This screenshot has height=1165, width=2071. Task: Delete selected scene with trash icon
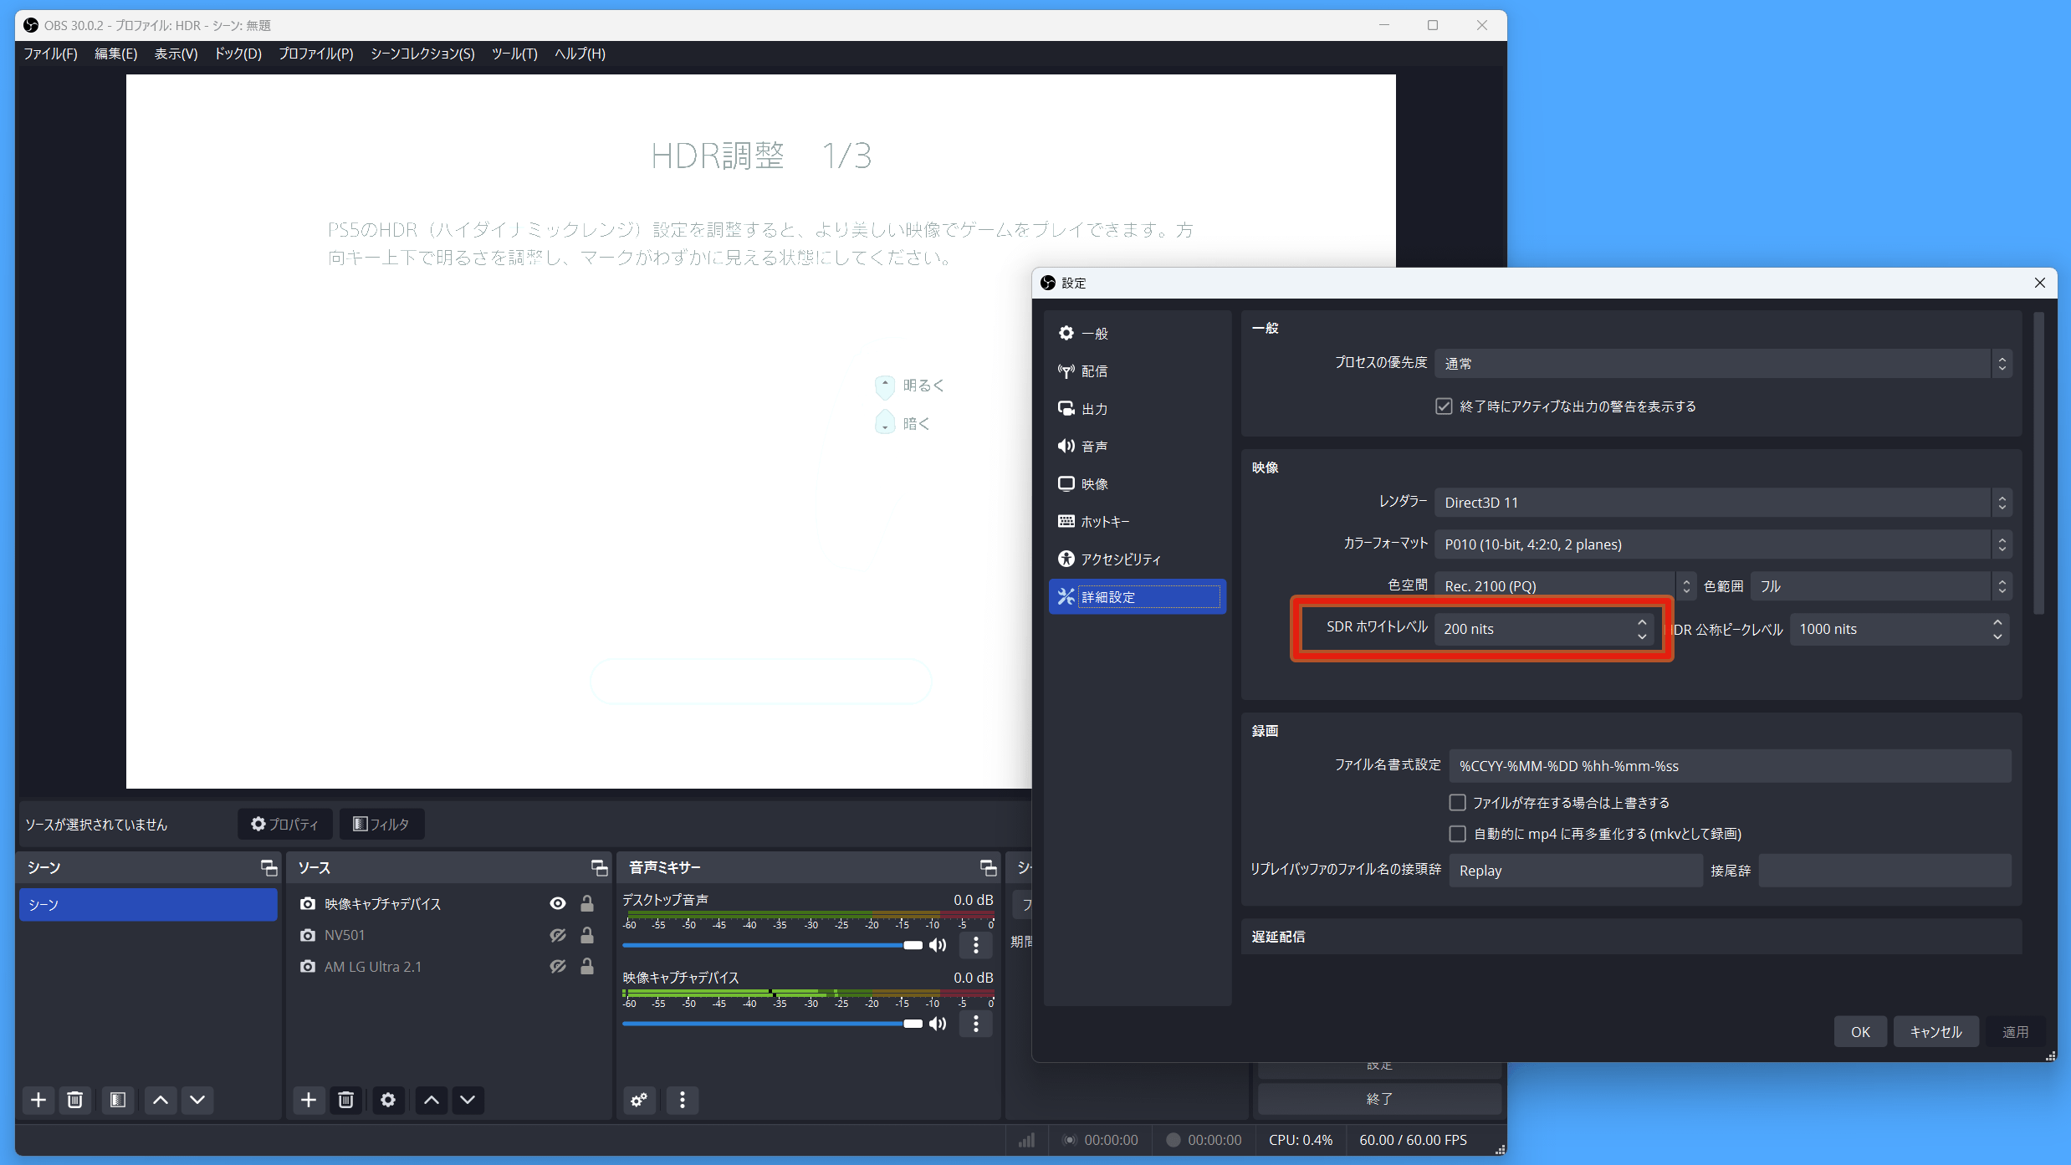coord(75,1100)
